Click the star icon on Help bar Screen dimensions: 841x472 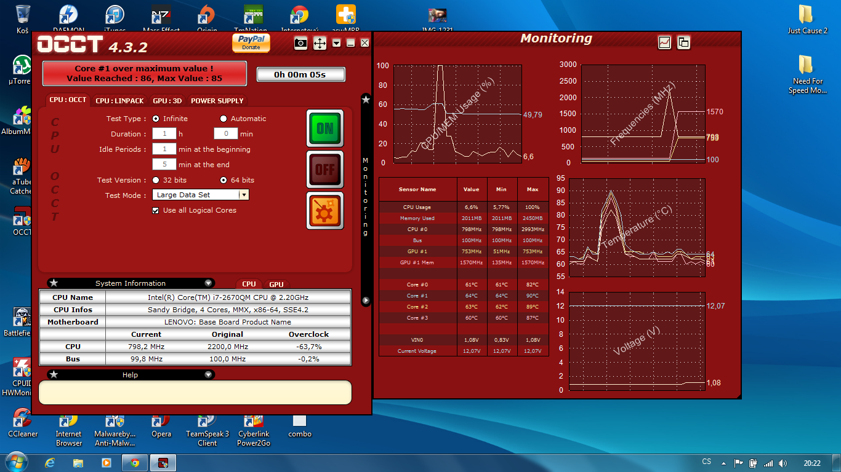(x=54, y=374)
